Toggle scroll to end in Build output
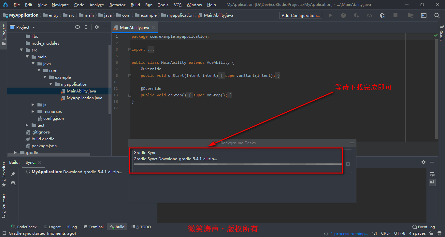This screenshot has width=445, height=237. click(x=432, y=183)
